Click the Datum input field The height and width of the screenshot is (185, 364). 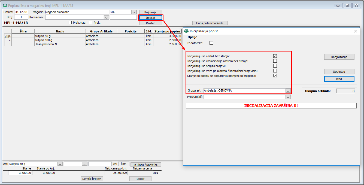point(21,12)
